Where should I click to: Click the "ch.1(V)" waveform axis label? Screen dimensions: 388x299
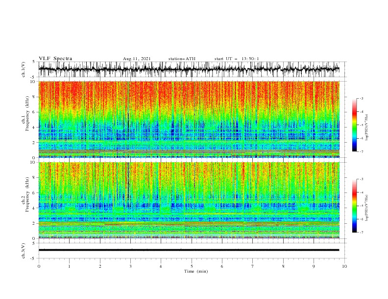pos(24,69)
